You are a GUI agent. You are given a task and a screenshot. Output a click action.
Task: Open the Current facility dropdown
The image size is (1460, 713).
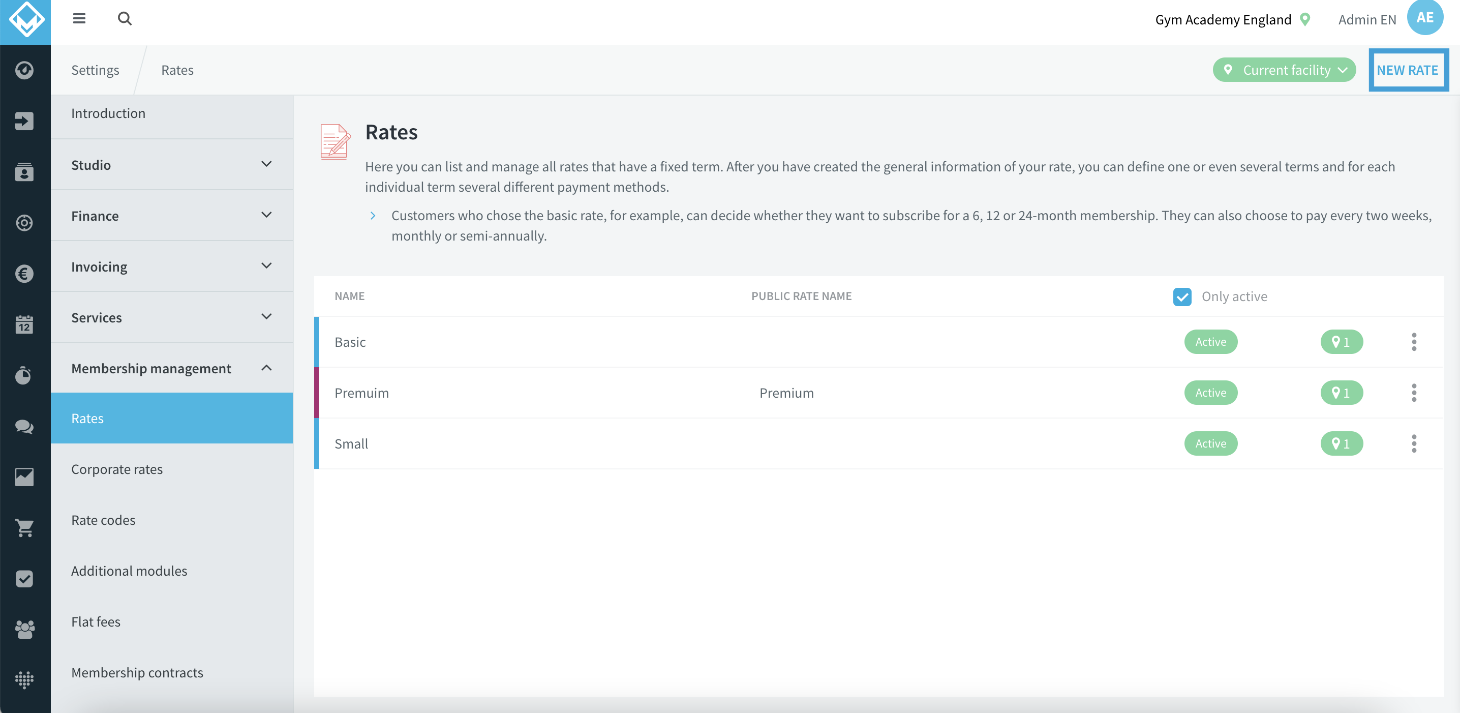coord(1284,70)
